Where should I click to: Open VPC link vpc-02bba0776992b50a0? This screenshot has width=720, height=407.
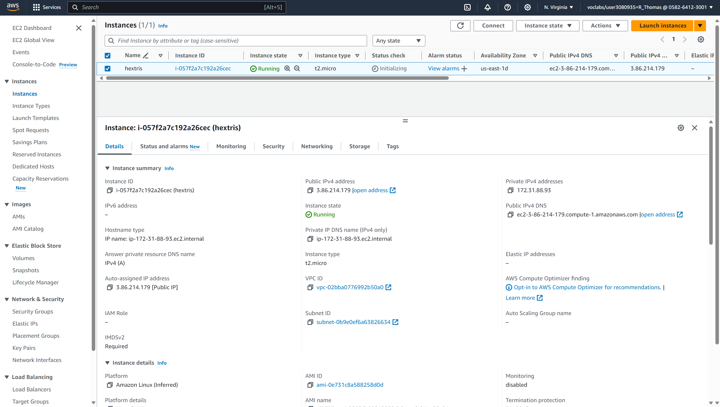coord(349,287)
